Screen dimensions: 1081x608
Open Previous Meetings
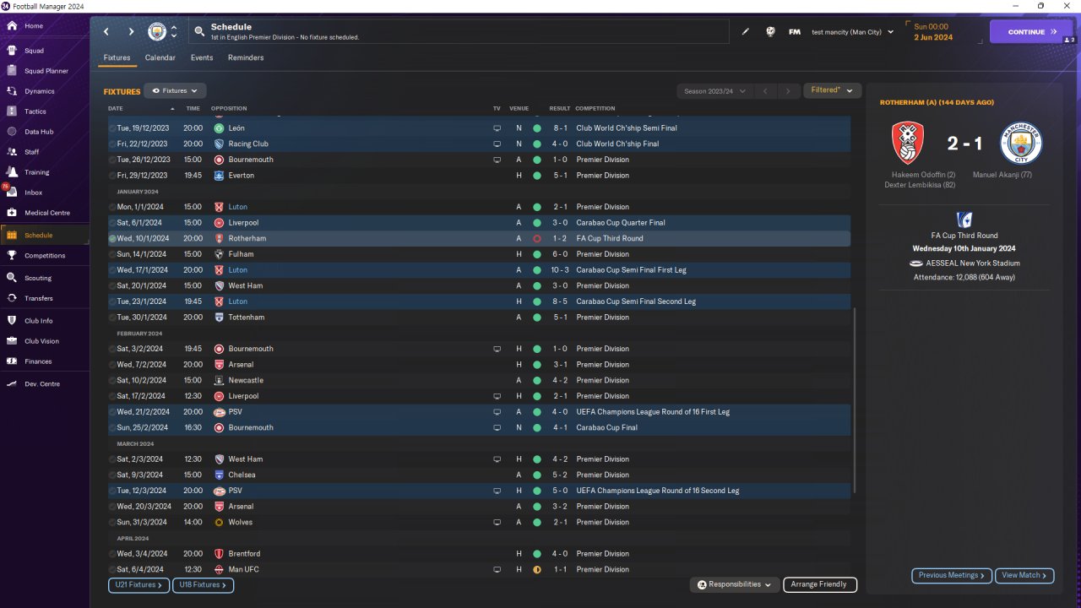pyautogui.click(x=951, y=575)
